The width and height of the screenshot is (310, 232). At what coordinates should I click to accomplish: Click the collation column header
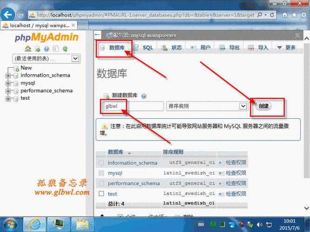pos(173,152)
